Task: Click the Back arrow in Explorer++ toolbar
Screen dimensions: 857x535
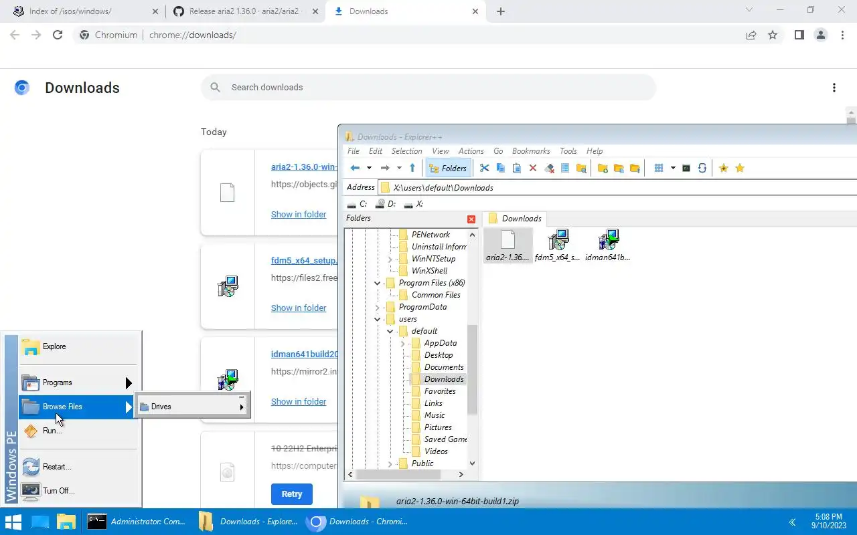Action: pyautogui.click(x=355, y=168)
